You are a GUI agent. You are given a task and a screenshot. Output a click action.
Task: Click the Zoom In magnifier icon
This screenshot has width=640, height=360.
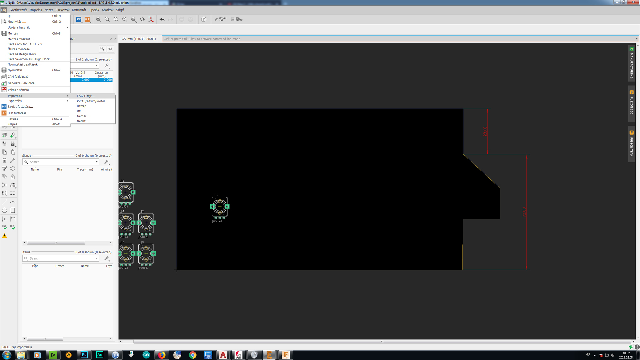click(x=107, y=19)
